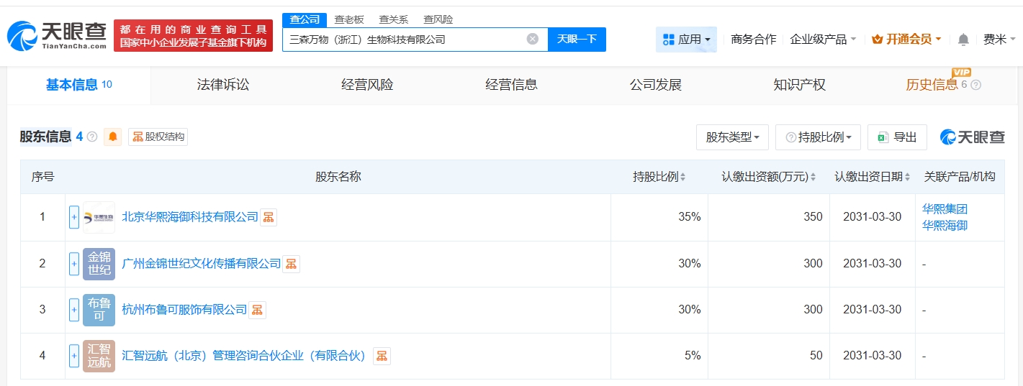Switch to the 知识产权 tab
Screen dimensions: 1023x386
(799, 85)
